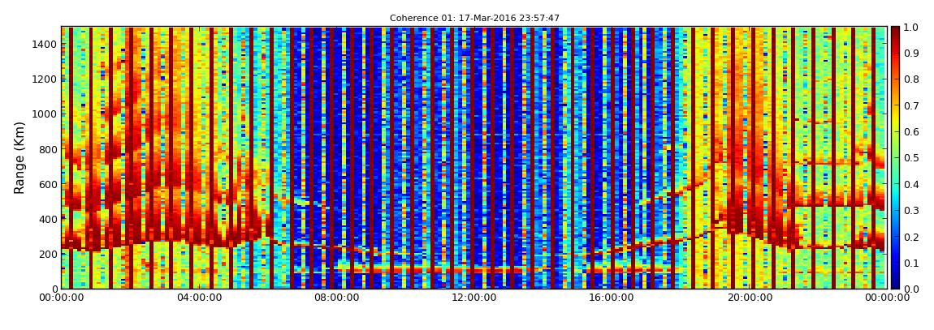Screen dimensions: 934x330
Task: Click the 1200 range tick label
Action: pyautogui.click(x=45, y=79)
